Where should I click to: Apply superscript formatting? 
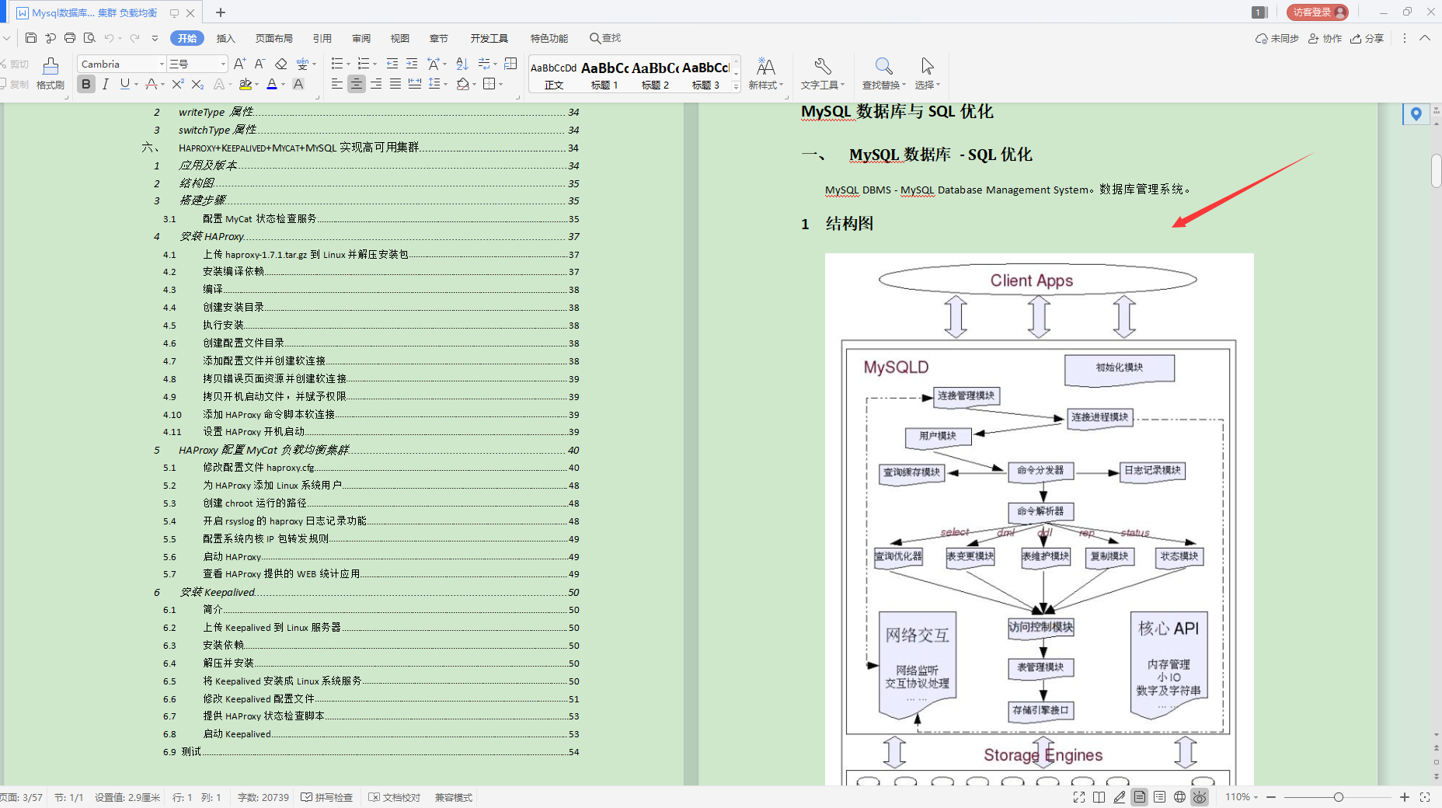(177, 84)
